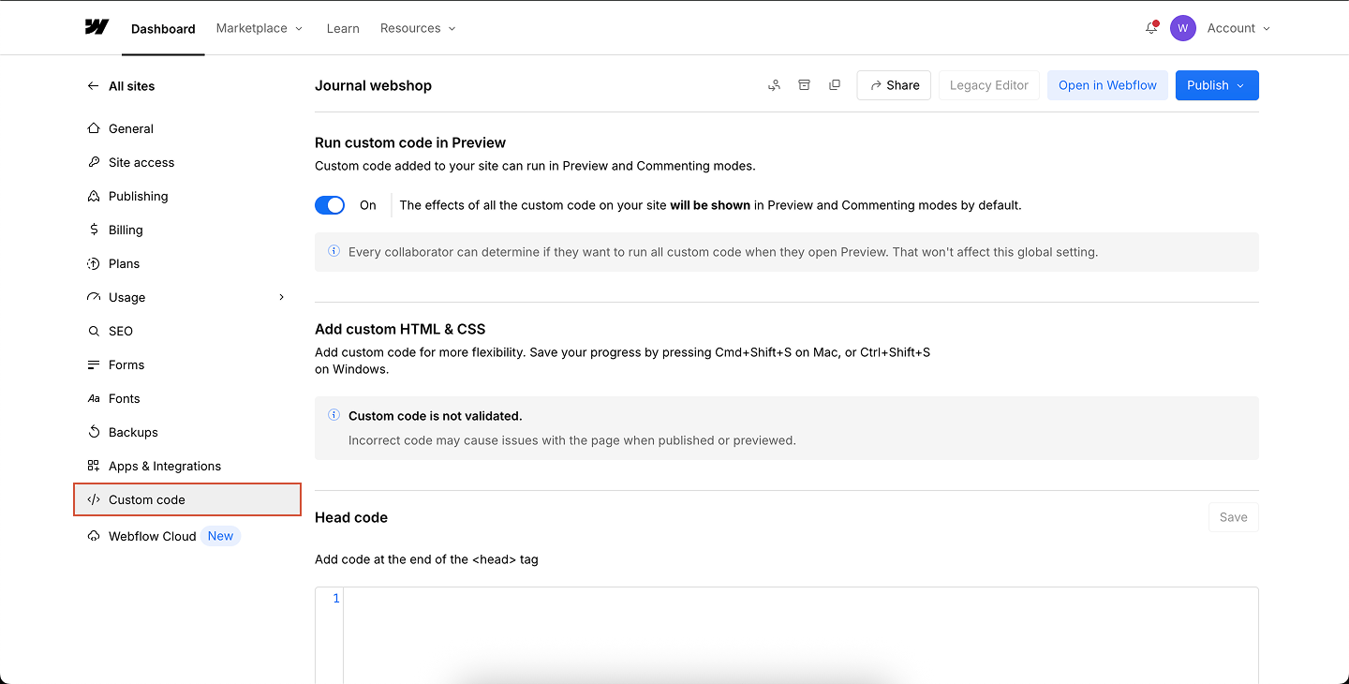This screenshot has width=1349, height=684.
Task: Open the Usage section
Action: pyautogui.click(x=187, y=297)
